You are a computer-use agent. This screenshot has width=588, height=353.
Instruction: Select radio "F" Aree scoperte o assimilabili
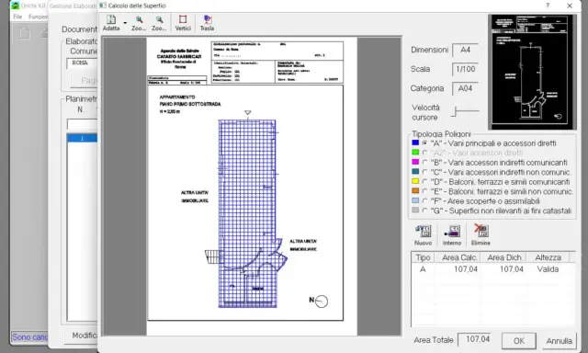pyautogui.click(x=424, y=201)
